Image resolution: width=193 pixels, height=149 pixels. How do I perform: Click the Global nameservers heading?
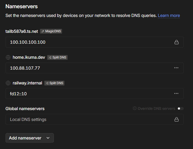(25, 109)
